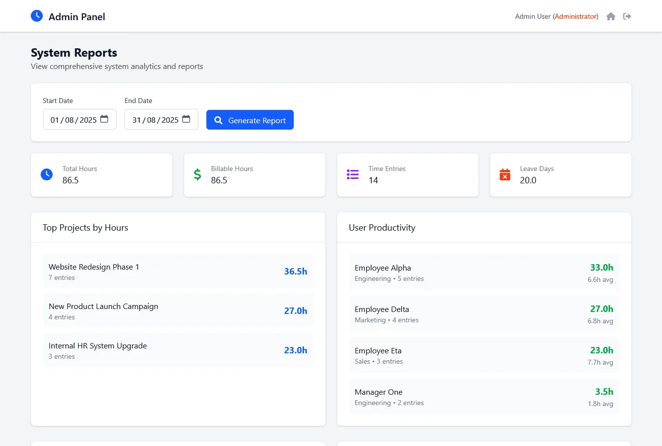The image size is (662, 446).
Task: Select the Employee Alpha productivity row
Action: (484, 273)
